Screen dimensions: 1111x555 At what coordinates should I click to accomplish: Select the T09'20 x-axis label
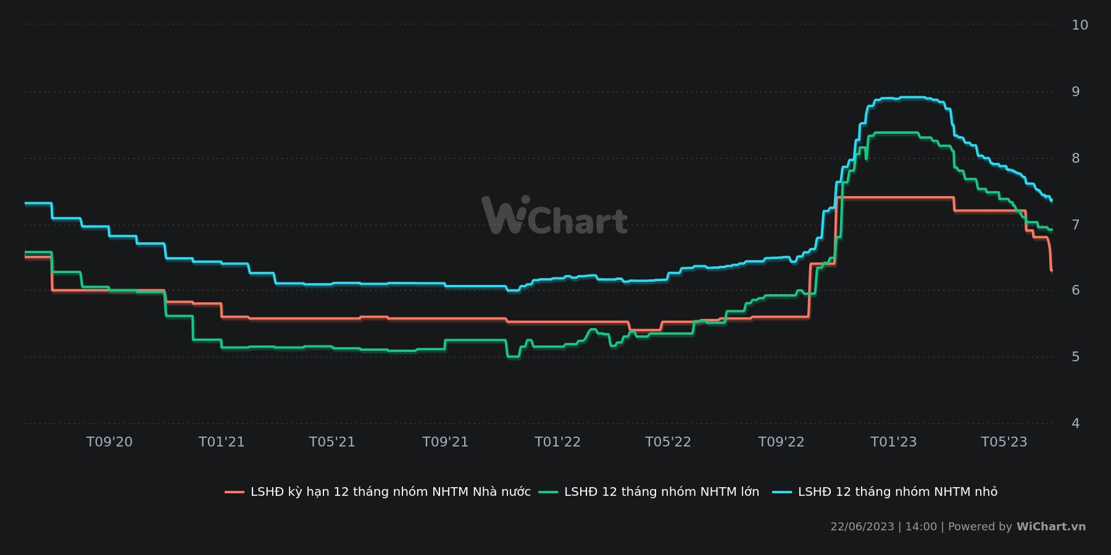click(109, 442)
